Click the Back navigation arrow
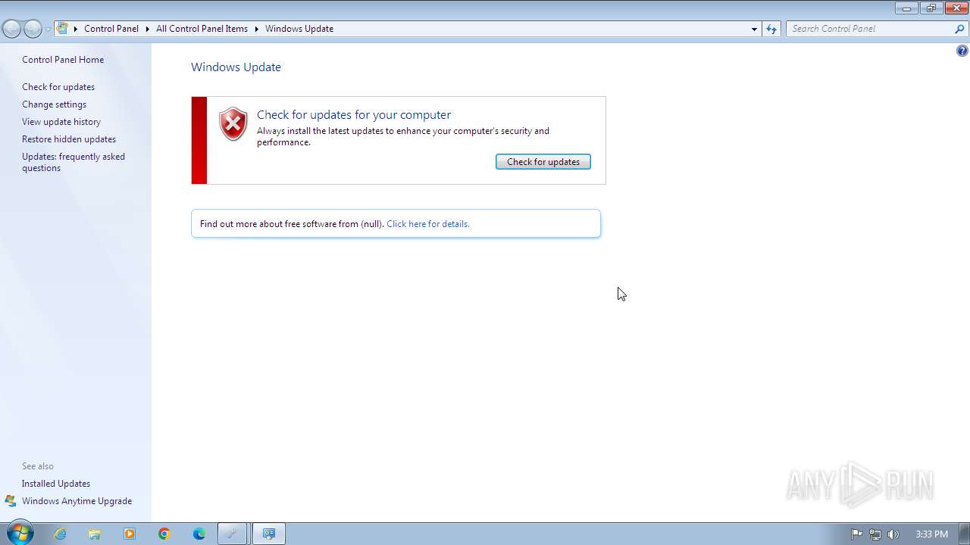 coord(11,29)
